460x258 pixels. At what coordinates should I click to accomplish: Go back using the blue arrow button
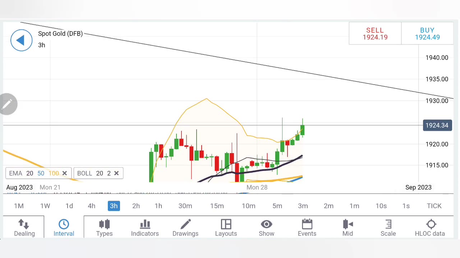(x=21, y=40)
